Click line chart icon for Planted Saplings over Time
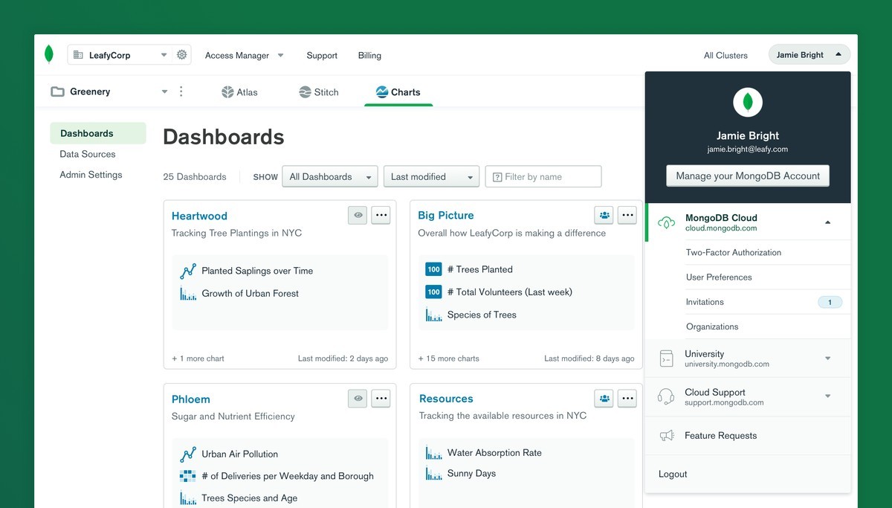 [x=188, y=271]
